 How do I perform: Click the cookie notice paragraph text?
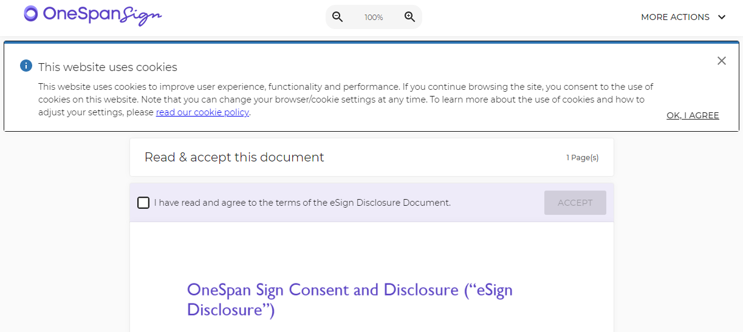pos(346,100)
